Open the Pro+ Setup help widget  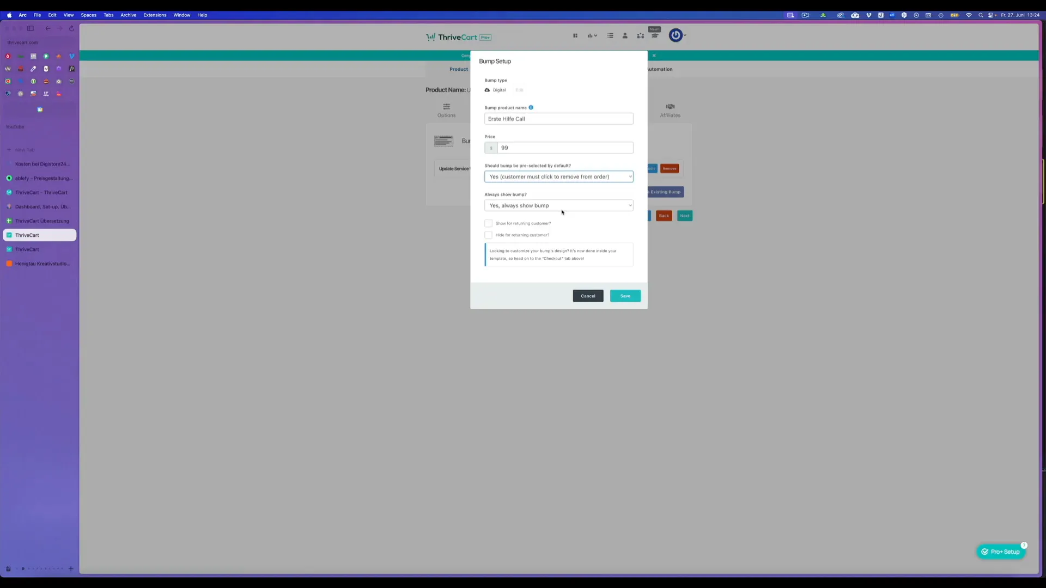(x=1001, y=552)
